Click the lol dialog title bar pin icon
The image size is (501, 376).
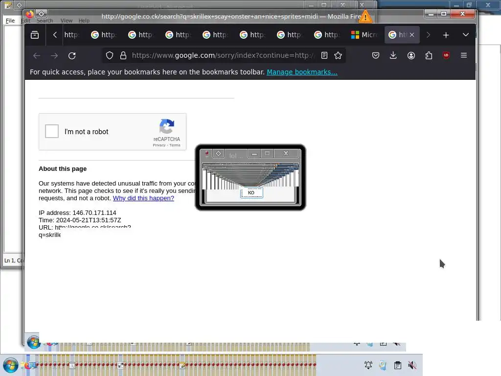click(x=207, y=154)
